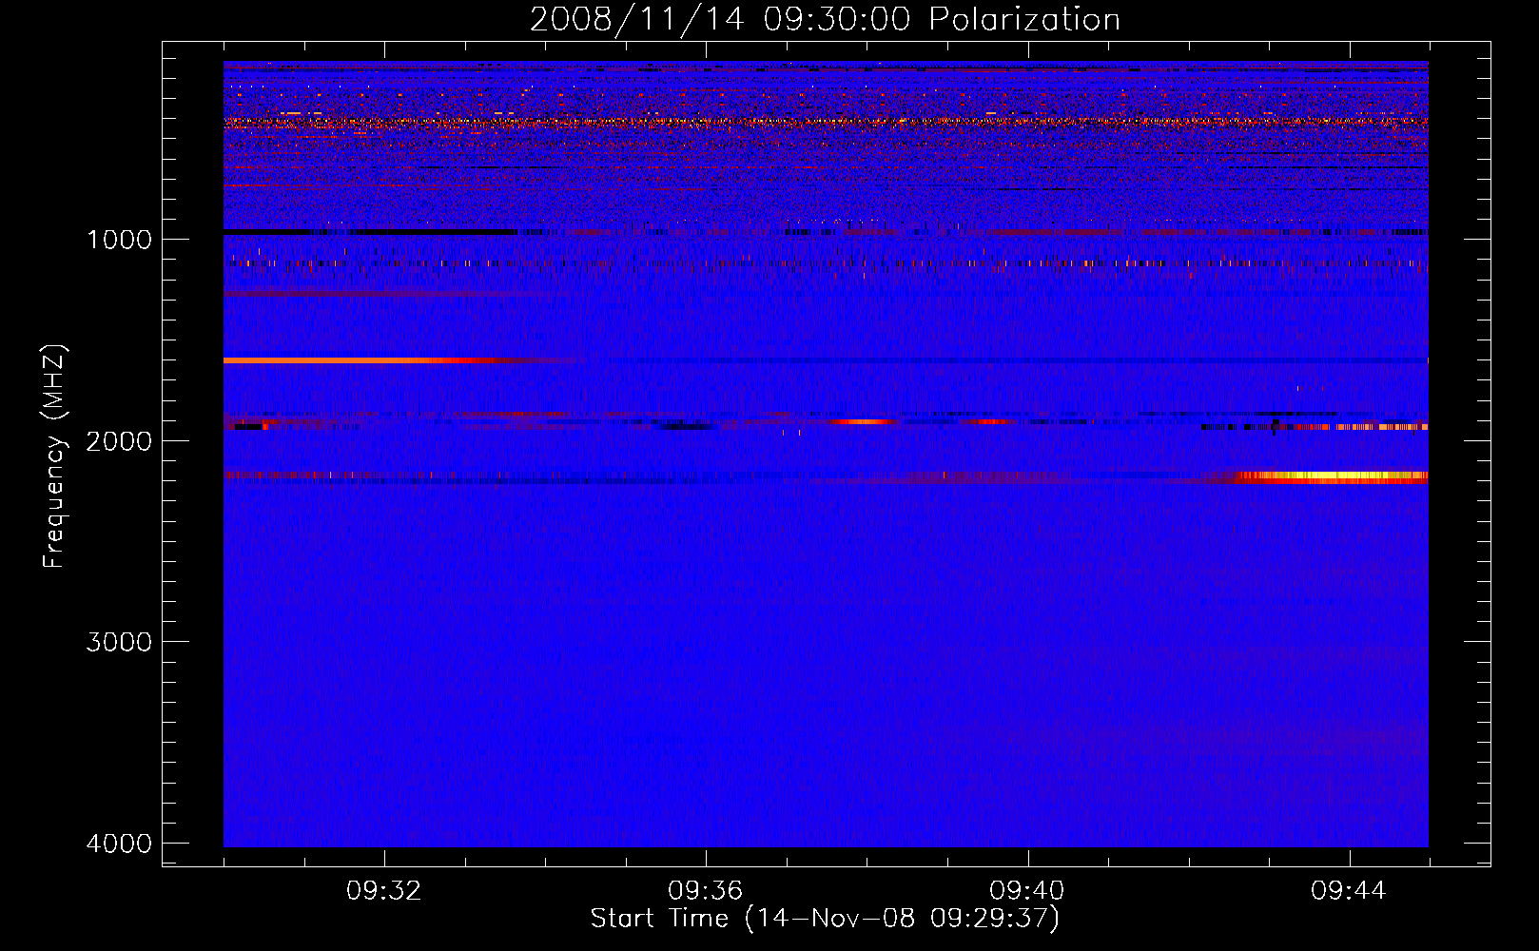
Task: Click the 09:44 time tick label
Action: coord(1349,891)
